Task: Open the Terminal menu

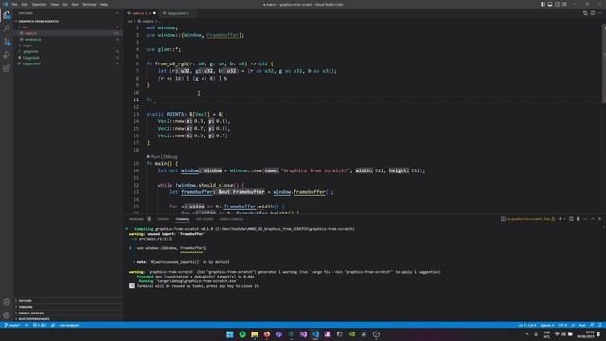Action: [x=89, y=4]
